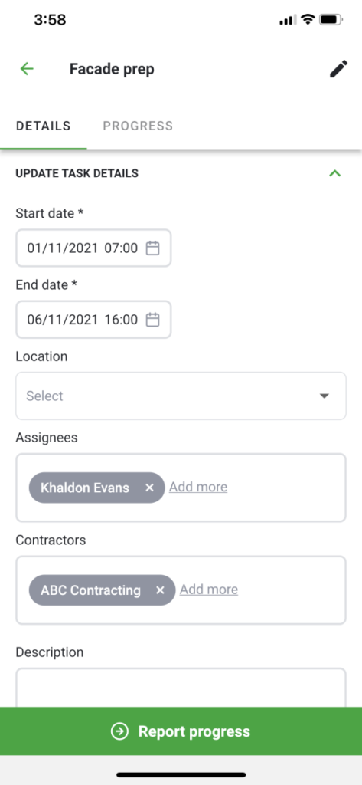Collapse the Update Task Details section
This screenshot has width=362, height=785.
point(334,174)
